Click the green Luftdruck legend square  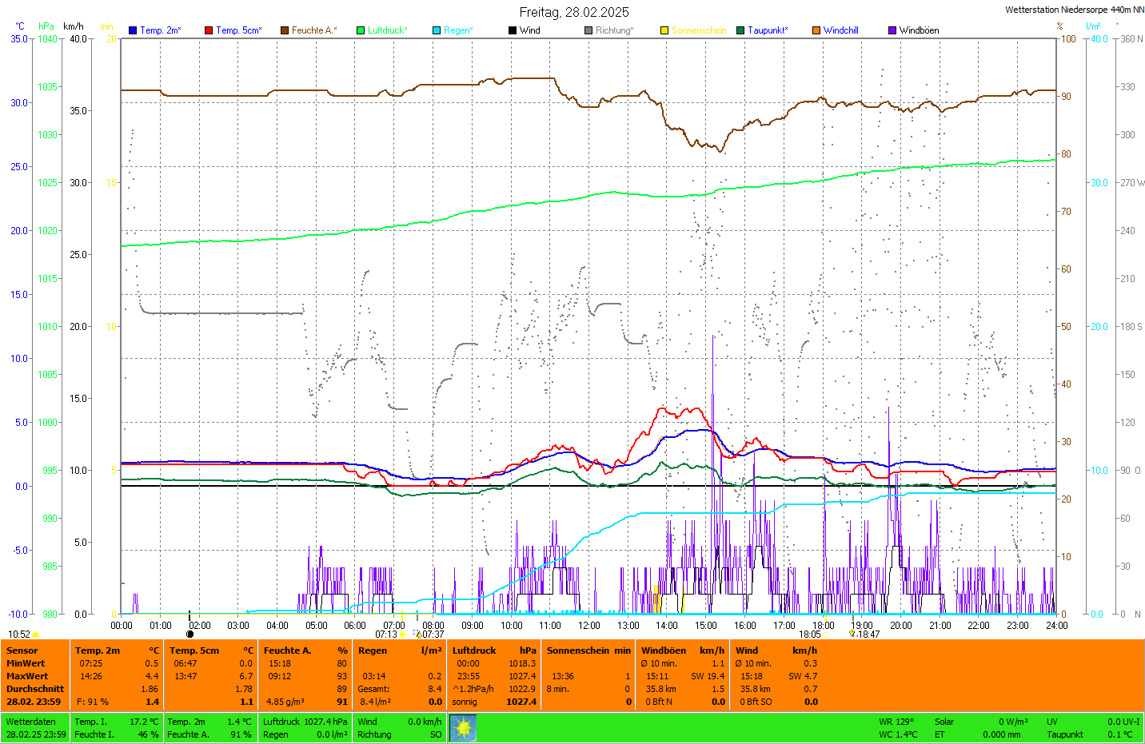pyautogui.click(x=361, y=30)
